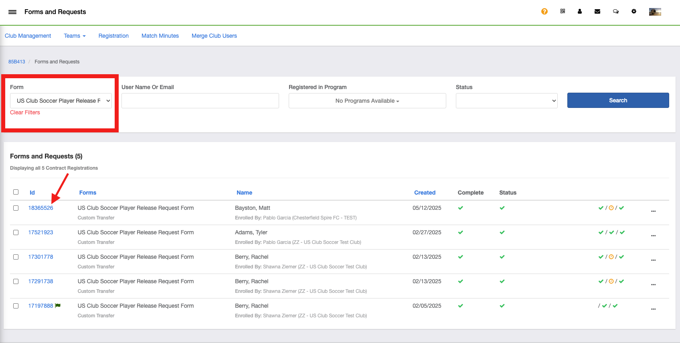The image size is (680, 343).
Task: Open the Teams menu
Action: point(75,36)
